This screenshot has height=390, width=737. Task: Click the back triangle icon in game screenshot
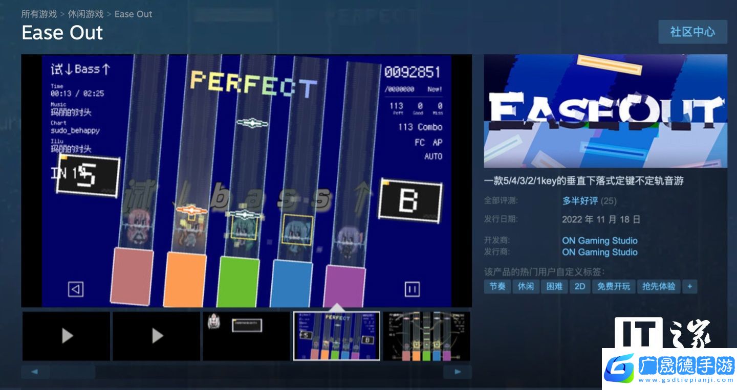[76, 289]
